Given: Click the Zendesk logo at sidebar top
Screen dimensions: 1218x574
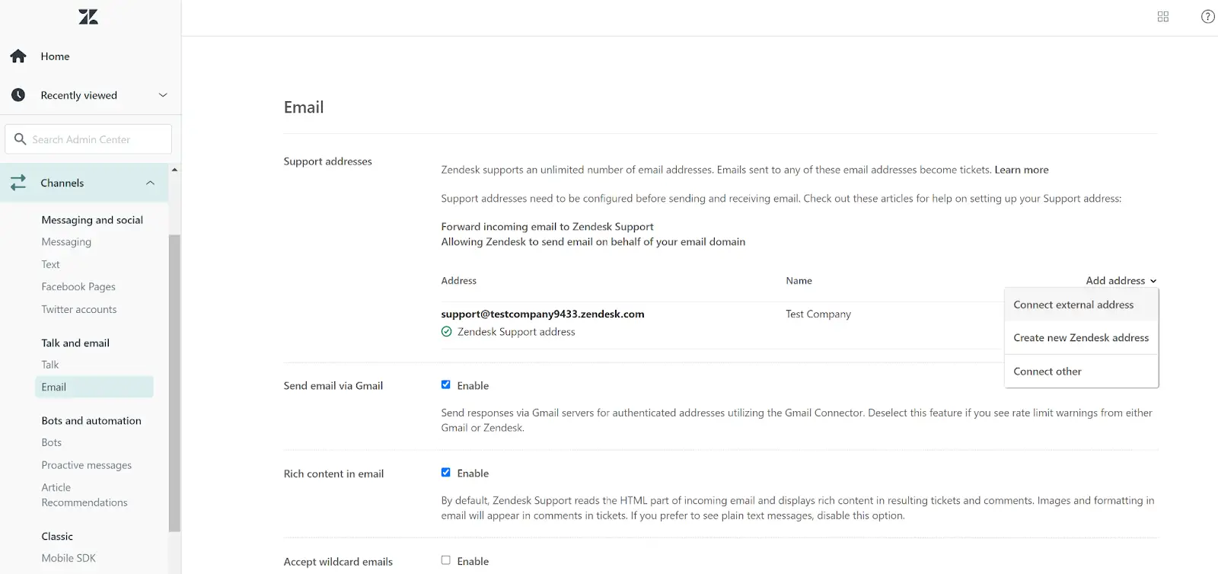Looking at the screenshot, I should pos(88,16).
